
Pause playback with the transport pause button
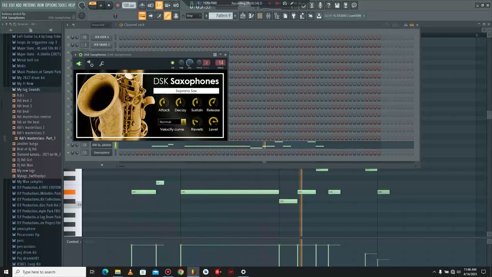[x=101, y=5]
